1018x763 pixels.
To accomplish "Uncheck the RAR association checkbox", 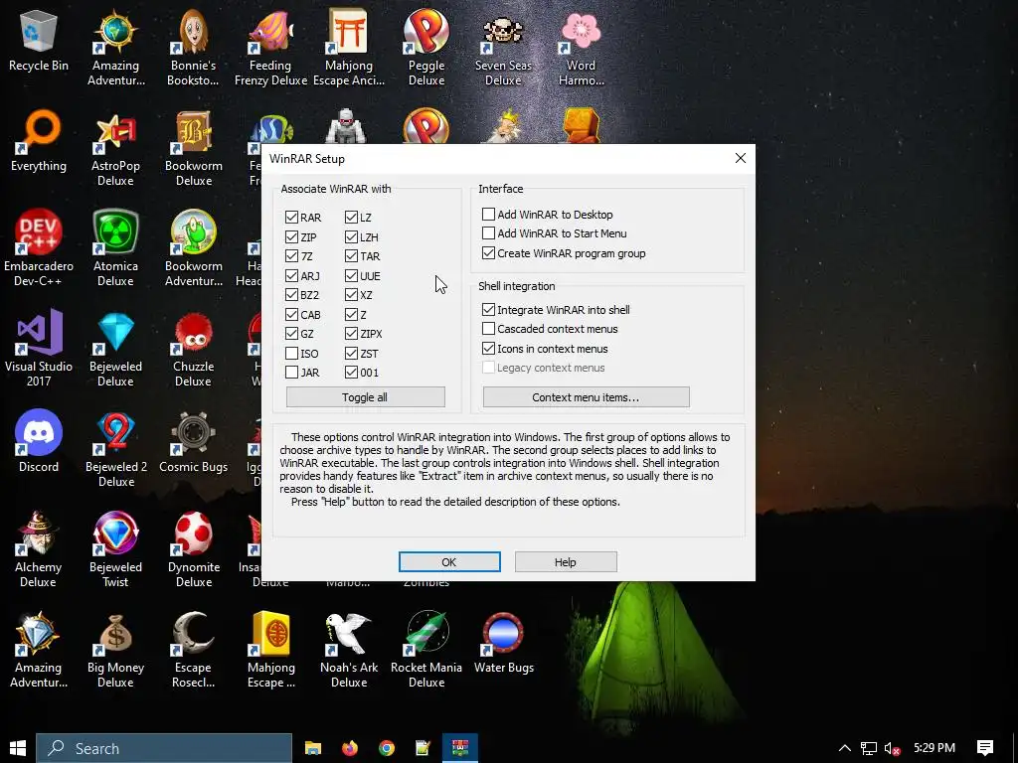I will (291, 218).
